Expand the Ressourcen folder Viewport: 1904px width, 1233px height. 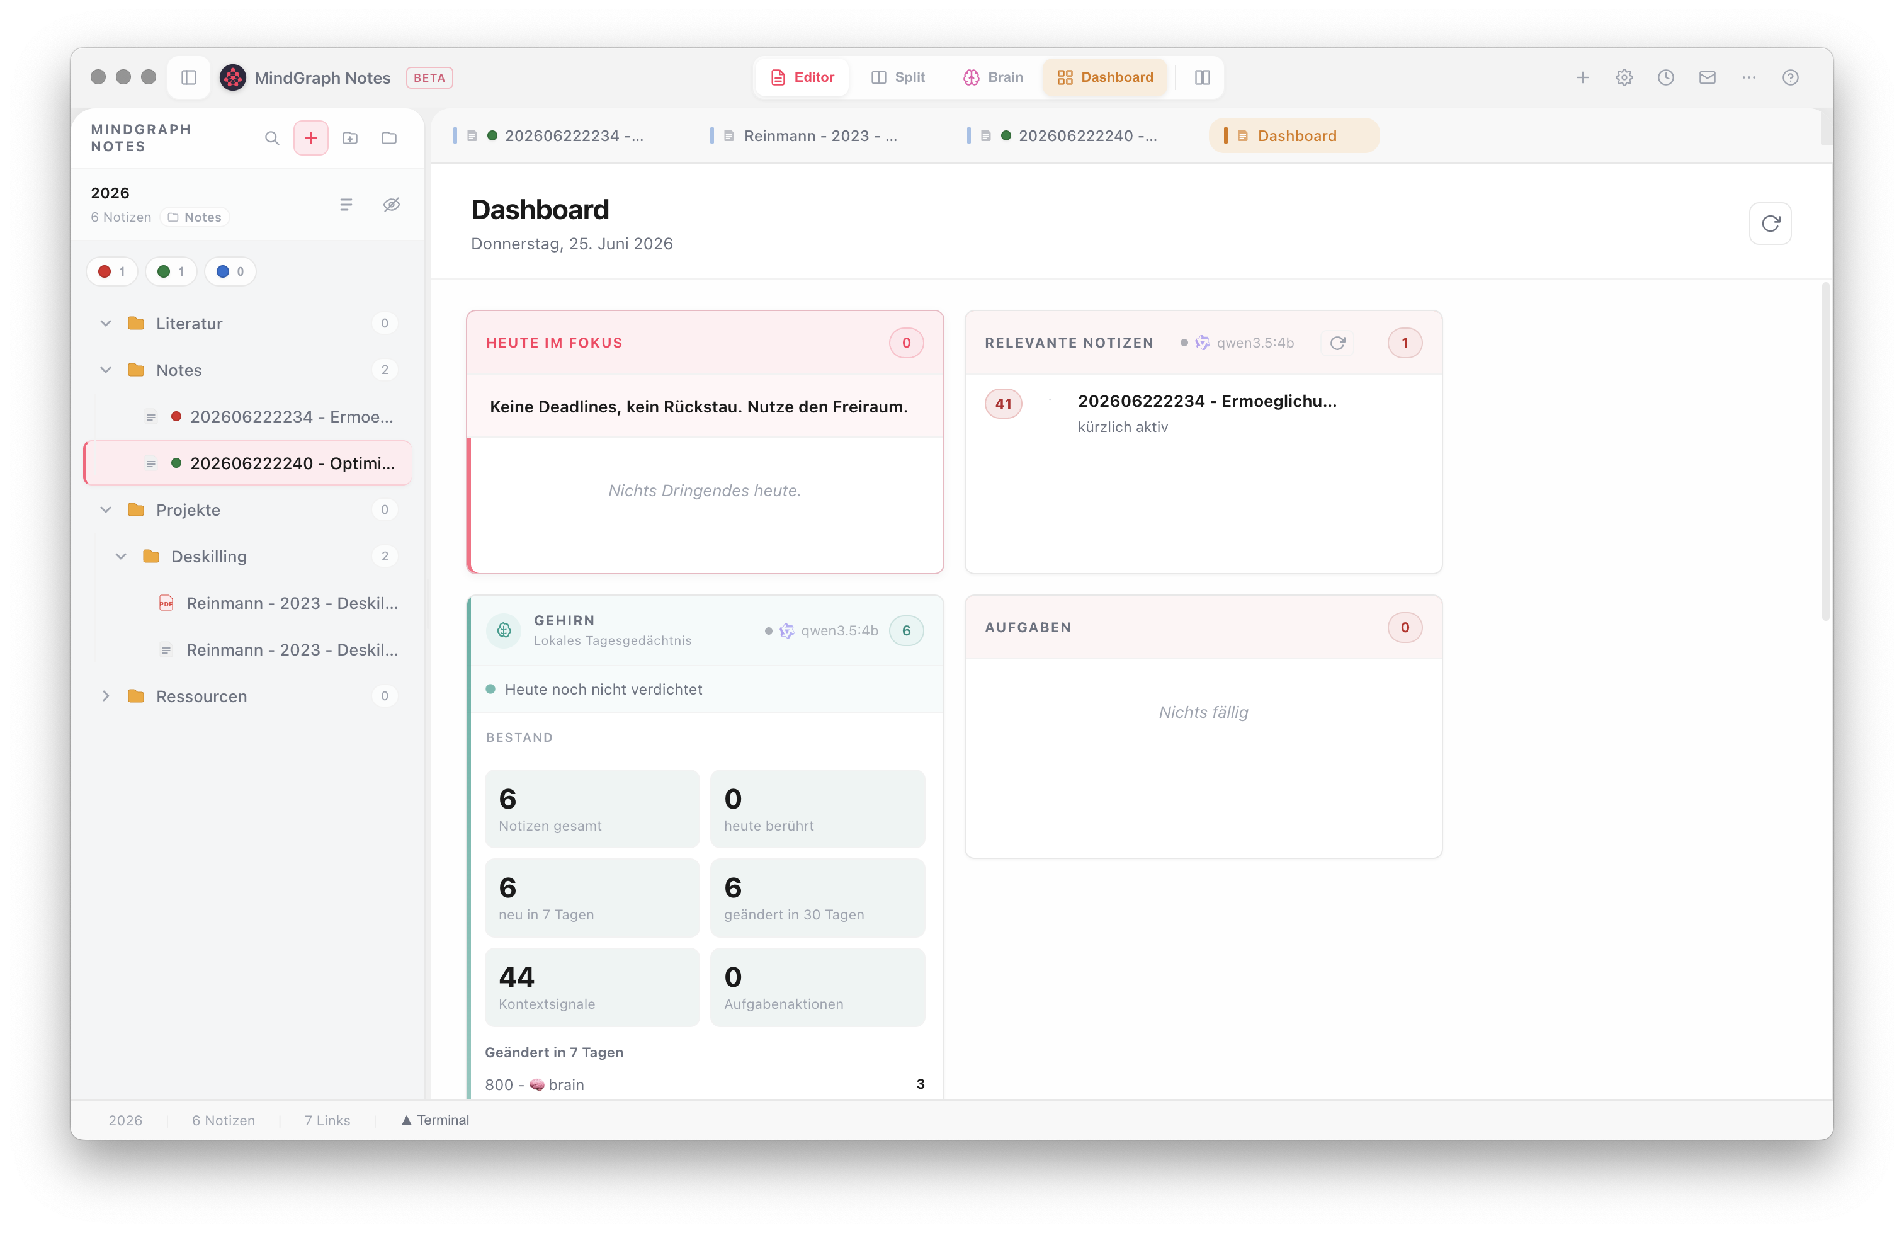click(106, 696)
